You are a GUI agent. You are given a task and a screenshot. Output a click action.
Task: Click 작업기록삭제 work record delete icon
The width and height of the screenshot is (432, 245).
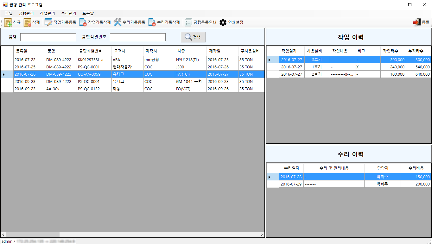point(83,22)
